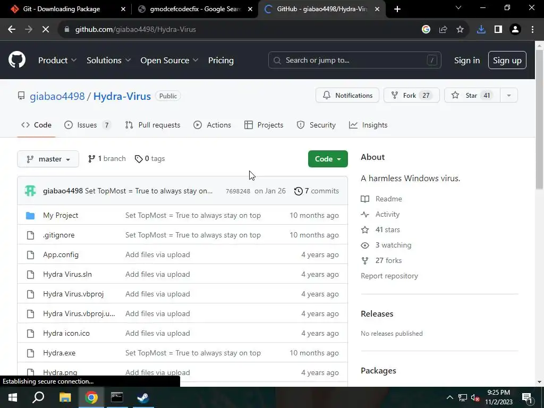Viewport: 544px width, 408px height.
Task: Click the GitHub octocat logo
Action: coord(17,59)
